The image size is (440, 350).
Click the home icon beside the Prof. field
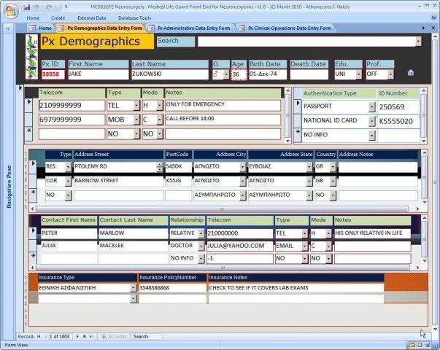[411, 73]
